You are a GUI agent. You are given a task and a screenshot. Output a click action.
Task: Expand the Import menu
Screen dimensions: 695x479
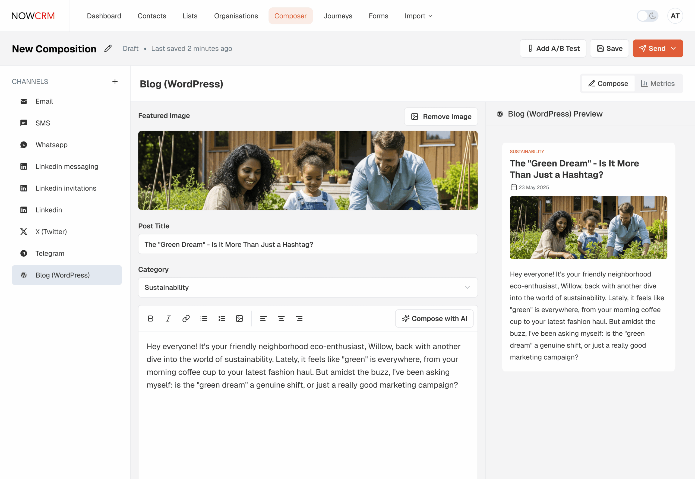point(418,16)
